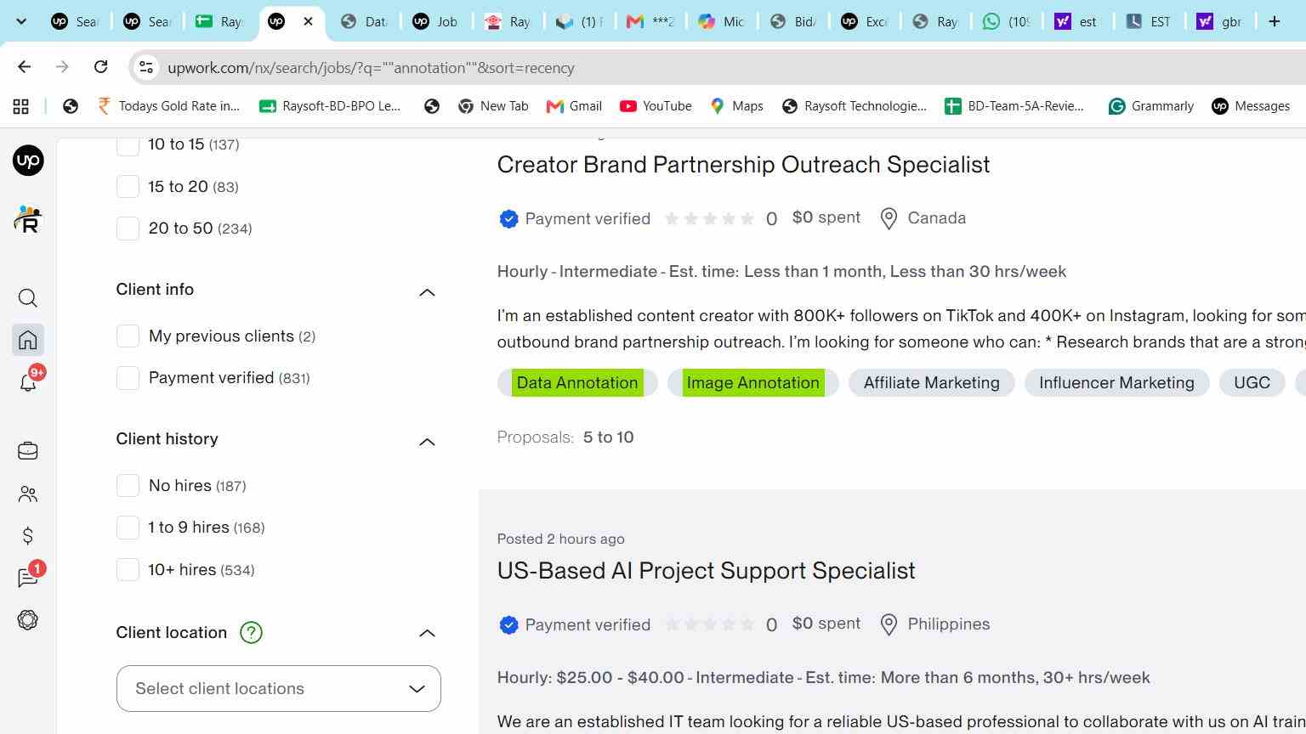
Task: Open the Select client locations dropdown
Action: pyautogui.click(x=279, y=689)
